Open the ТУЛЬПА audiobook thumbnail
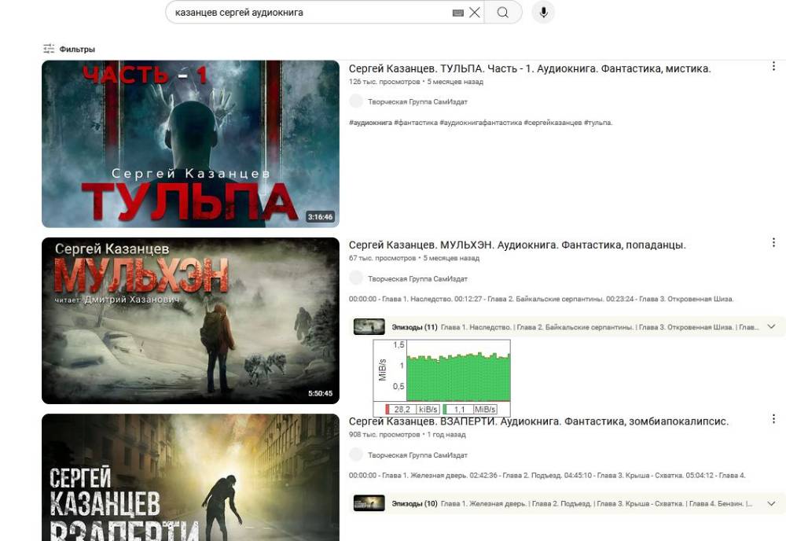This screenshot has height=541, width=786. point(190,144)
